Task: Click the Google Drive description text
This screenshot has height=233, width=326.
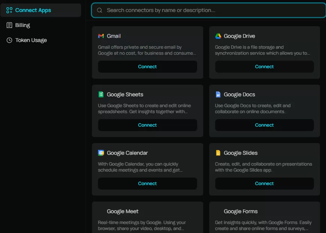Action: (x=262, y=50)
